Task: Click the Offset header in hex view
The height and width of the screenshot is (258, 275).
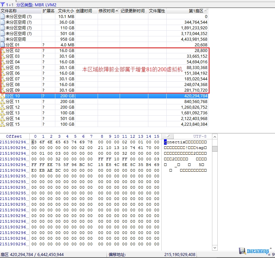Action: [14, 136]
